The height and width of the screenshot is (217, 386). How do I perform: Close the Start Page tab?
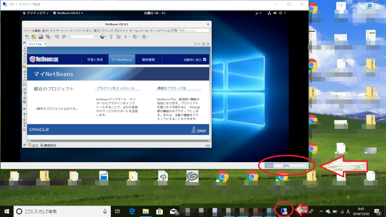(x=45, y=44)
